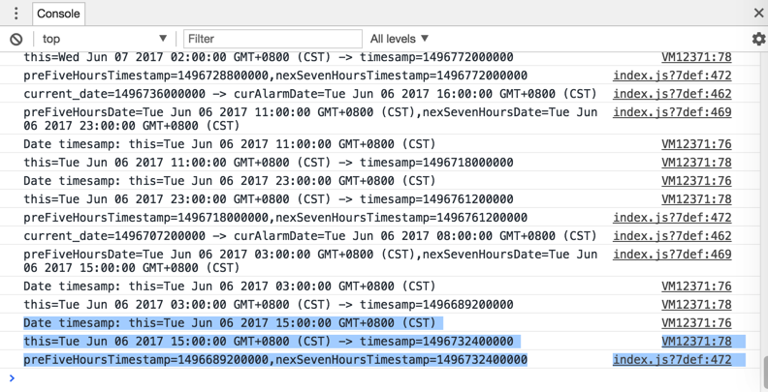This screenshot has height=392, width=768.
Task: Open VM12371:76 link for Date timesamp 15:00:00
Action: [x=696, y=322]
